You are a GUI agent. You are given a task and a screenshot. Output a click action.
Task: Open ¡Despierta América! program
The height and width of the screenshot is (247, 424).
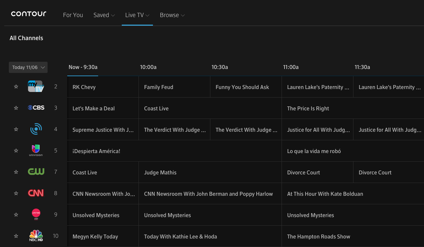click(175, 151)
